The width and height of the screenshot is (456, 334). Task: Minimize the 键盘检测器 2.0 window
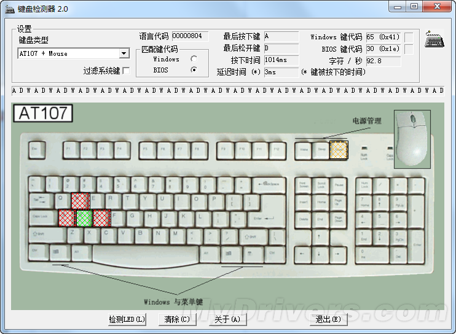click(398, 7)
